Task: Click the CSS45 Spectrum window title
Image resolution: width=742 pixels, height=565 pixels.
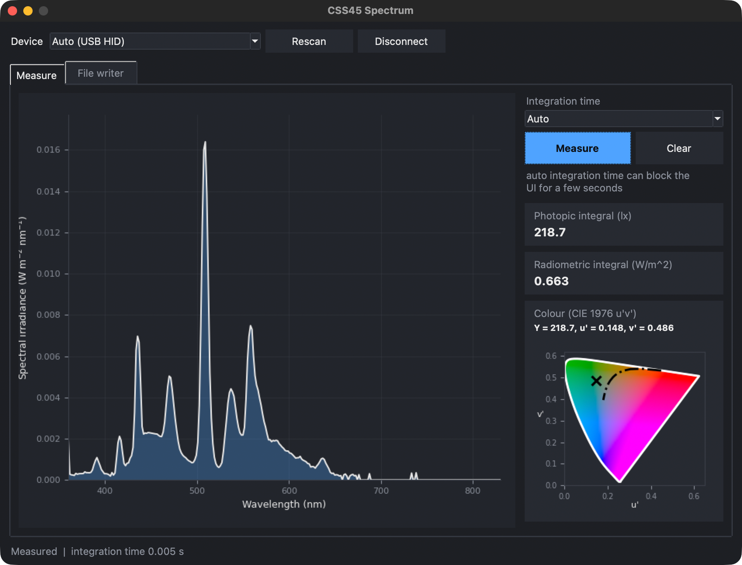Action: point(370,10)
